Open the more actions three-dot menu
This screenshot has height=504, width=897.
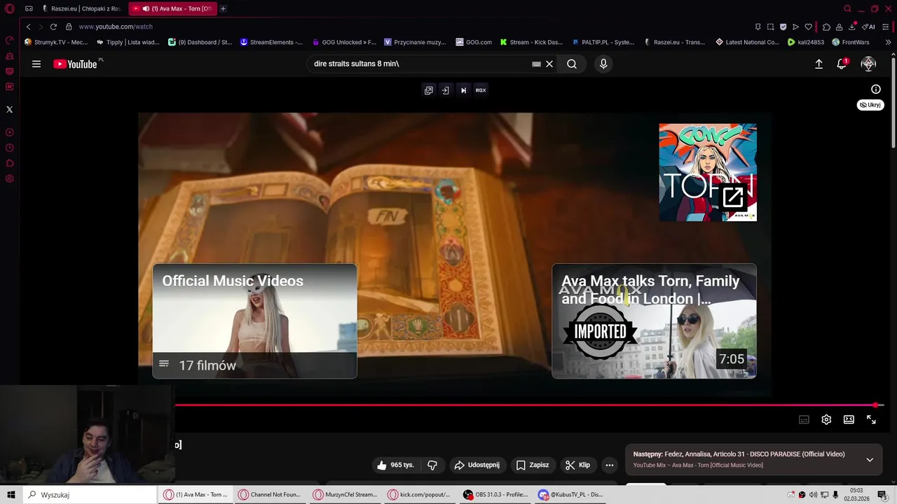(610, 465)
